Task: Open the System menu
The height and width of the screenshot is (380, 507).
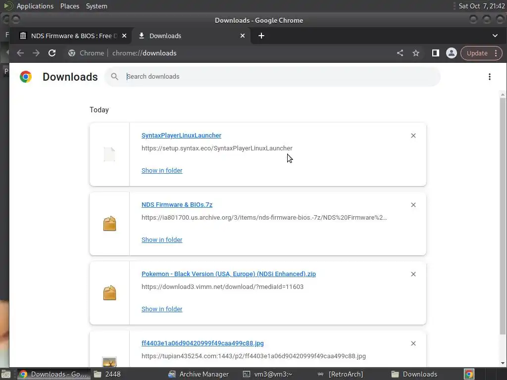Action: coord(97,6)
